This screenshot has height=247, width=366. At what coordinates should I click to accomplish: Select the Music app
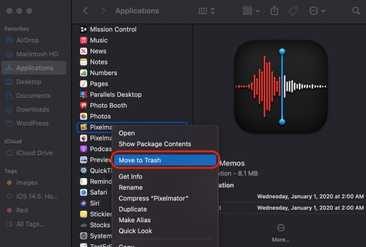[132, 40]
